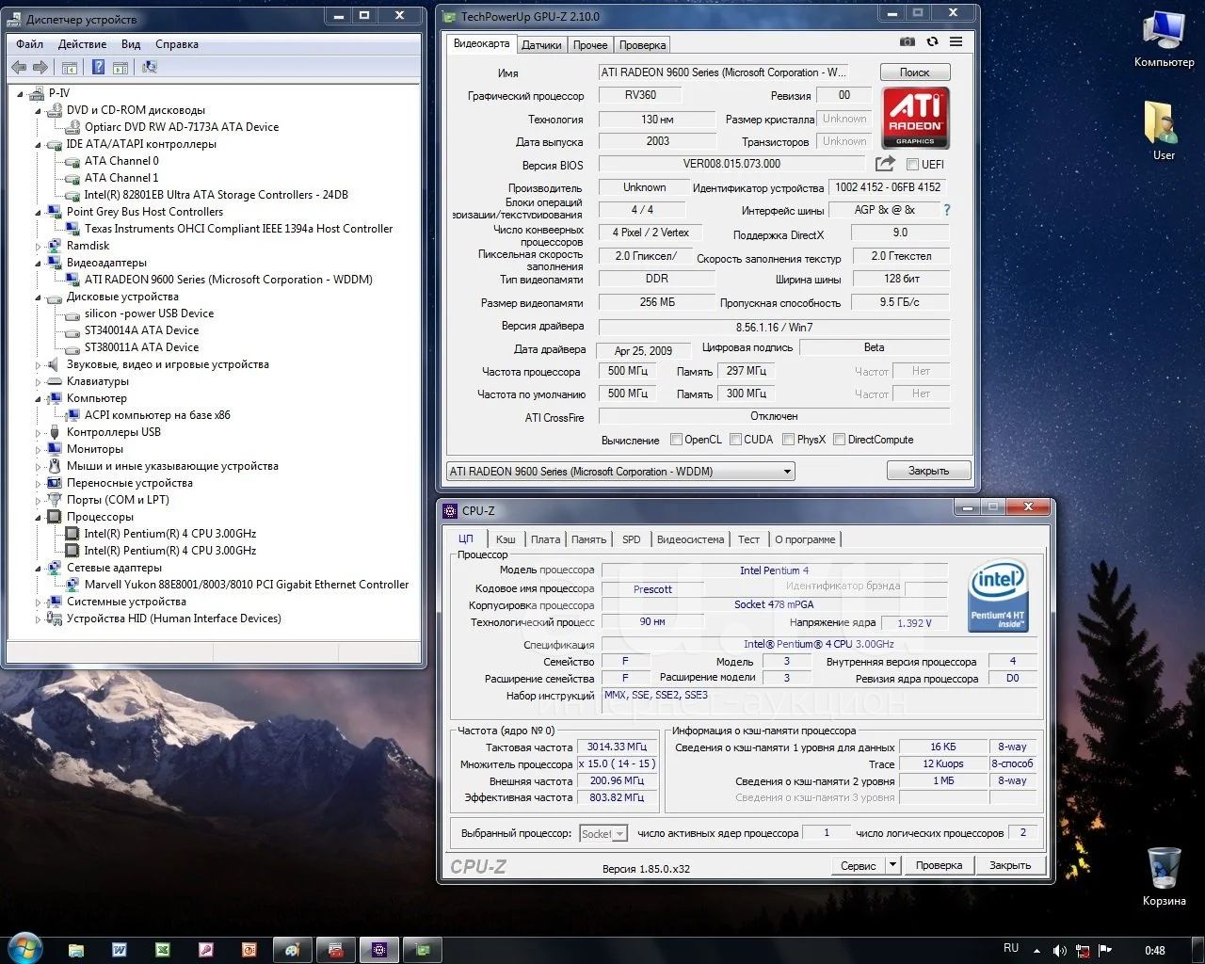Switch to the Paint taskbar button
This screenshot has width=1205, height=964.
(293, 950)
